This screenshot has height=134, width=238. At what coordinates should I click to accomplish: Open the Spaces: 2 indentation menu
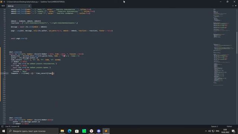tap(215, 127)
